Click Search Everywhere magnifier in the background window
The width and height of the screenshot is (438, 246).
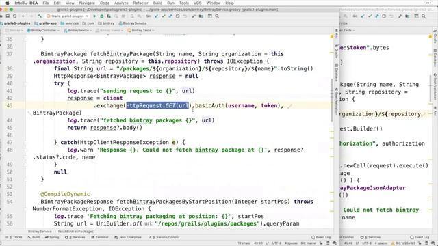pos(424,16)
